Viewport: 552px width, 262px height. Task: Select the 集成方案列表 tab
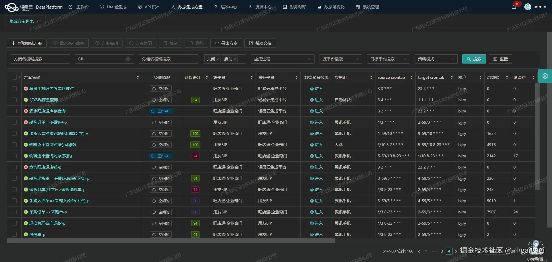pos(22,21)
